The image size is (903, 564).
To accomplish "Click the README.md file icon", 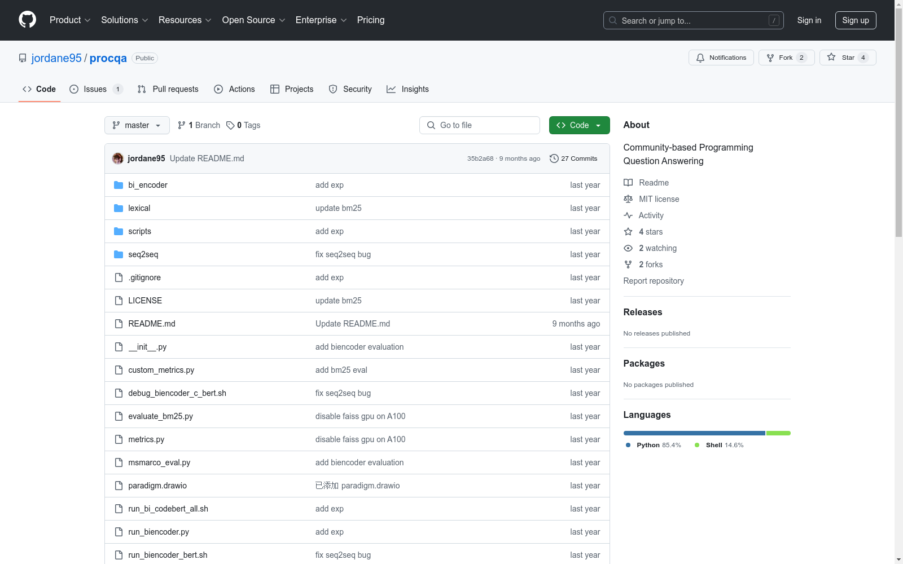I will [x=119, y=324].
